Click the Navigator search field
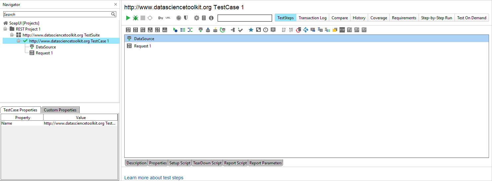Screen dimensions: 492x181 [x=56, y=14]
